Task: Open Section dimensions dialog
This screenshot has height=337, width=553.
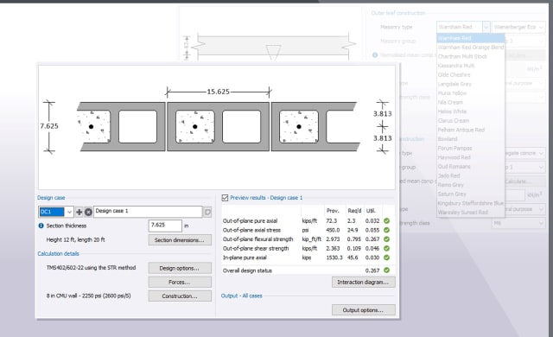Action: 180,240
